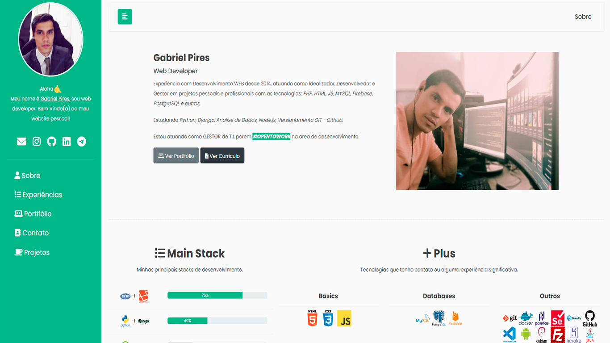Click the HTML5 logo under Basics
Screen dimensions: 610x343
(x=312, y=318)
